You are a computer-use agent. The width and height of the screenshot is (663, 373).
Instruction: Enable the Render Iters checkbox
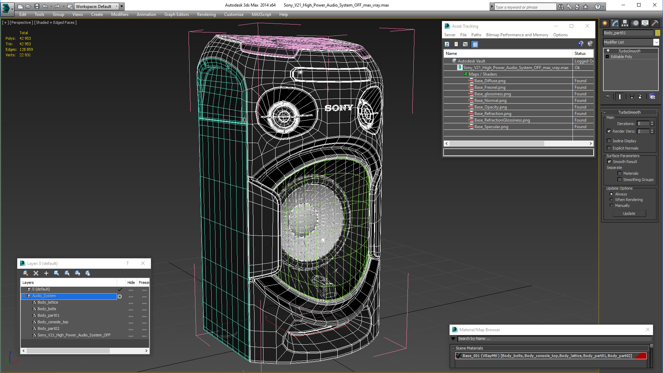pos(609,131)
